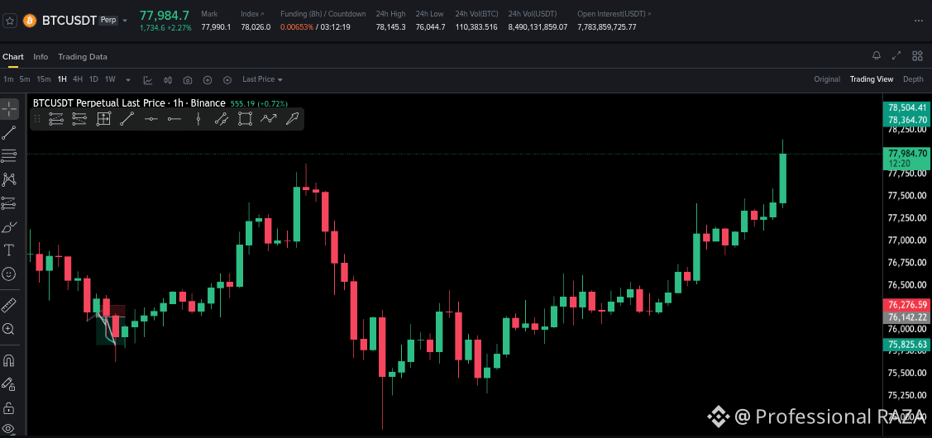Select the 1H timeframe
Image resolution: width=932 pixels, height=438 pixels.
click(62, 79)
